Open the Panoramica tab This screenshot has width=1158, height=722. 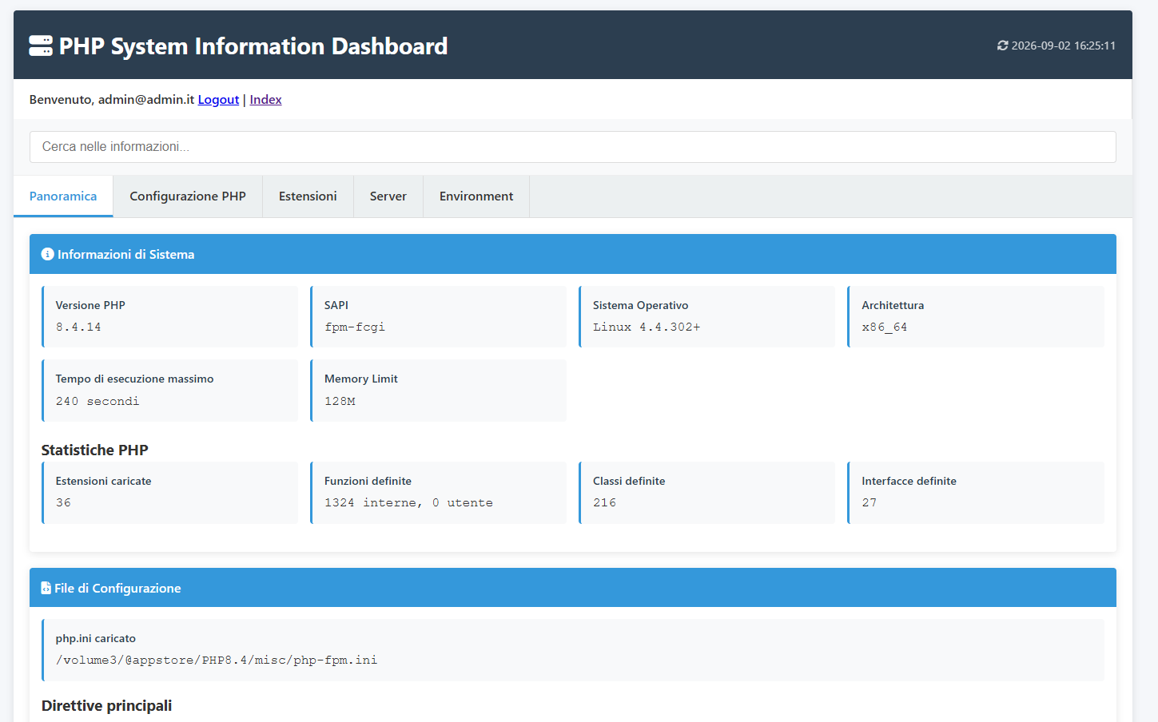[x=63, y=196]
